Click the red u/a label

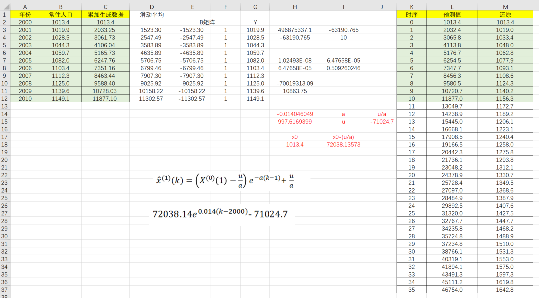pos(382,114)
